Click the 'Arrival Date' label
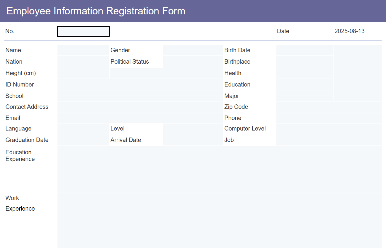Image resolution: width=386 pixels, height=249 pixels. (126, 140)
